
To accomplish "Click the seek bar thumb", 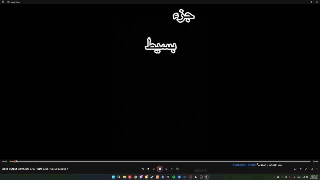I will click(x=15, y=161).
